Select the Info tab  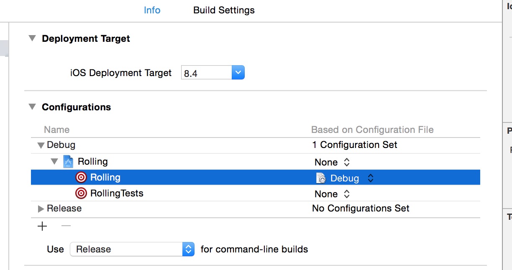click(x=152, y=10)
